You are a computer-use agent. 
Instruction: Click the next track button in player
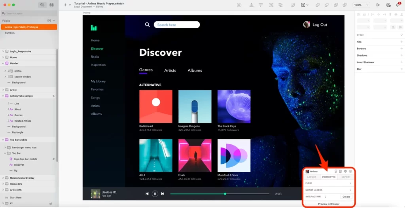163,194
